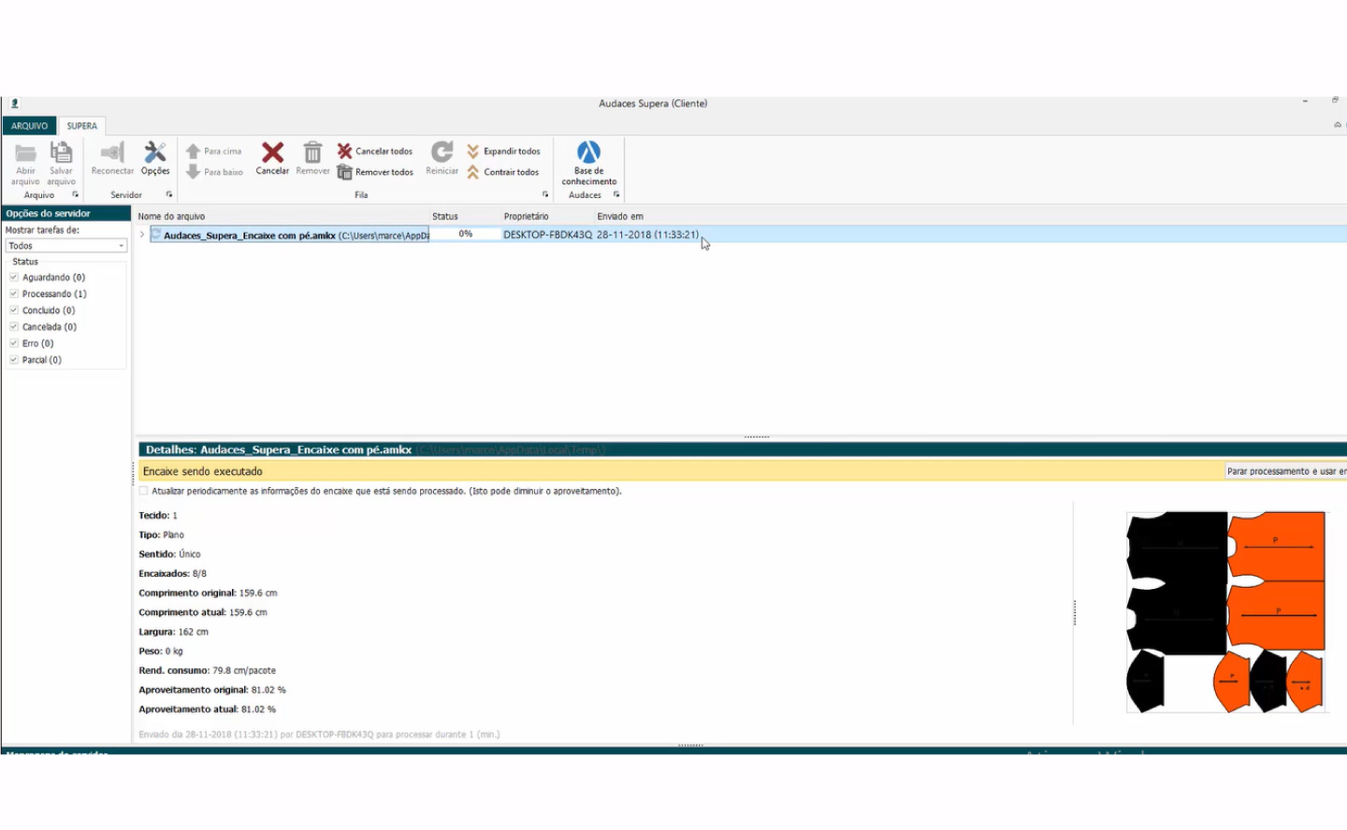
Task: Move task up with Para cima arrow
Action: pyautogui.click(x=193, y=151)
